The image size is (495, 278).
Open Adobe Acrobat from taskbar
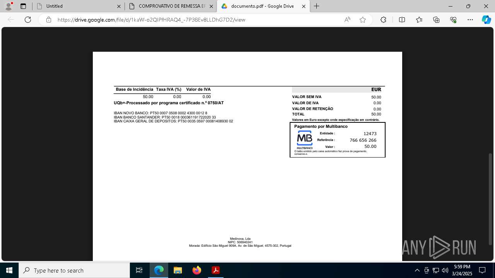[215, 270]
